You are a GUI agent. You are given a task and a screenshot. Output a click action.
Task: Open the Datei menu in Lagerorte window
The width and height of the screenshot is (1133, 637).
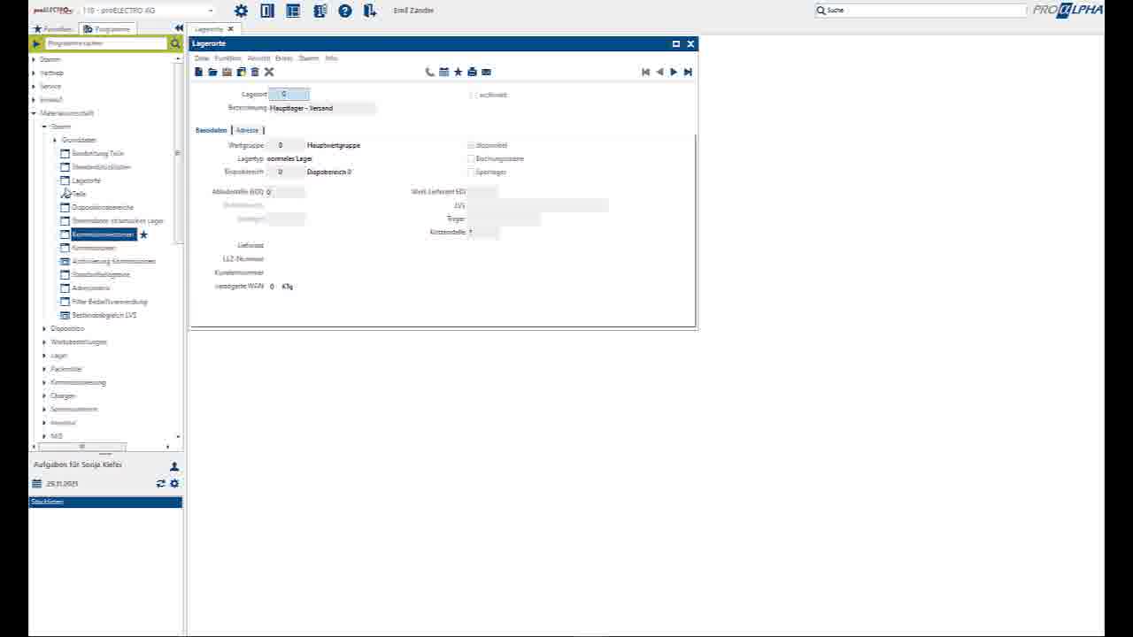pyautogui.click(x=202, y=58)
